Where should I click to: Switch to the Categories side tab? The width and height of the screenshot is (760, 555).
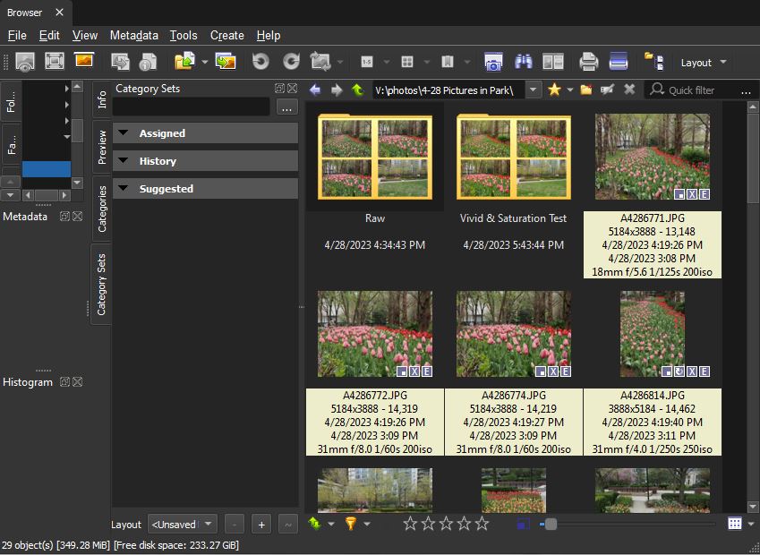tap(102, 209)
